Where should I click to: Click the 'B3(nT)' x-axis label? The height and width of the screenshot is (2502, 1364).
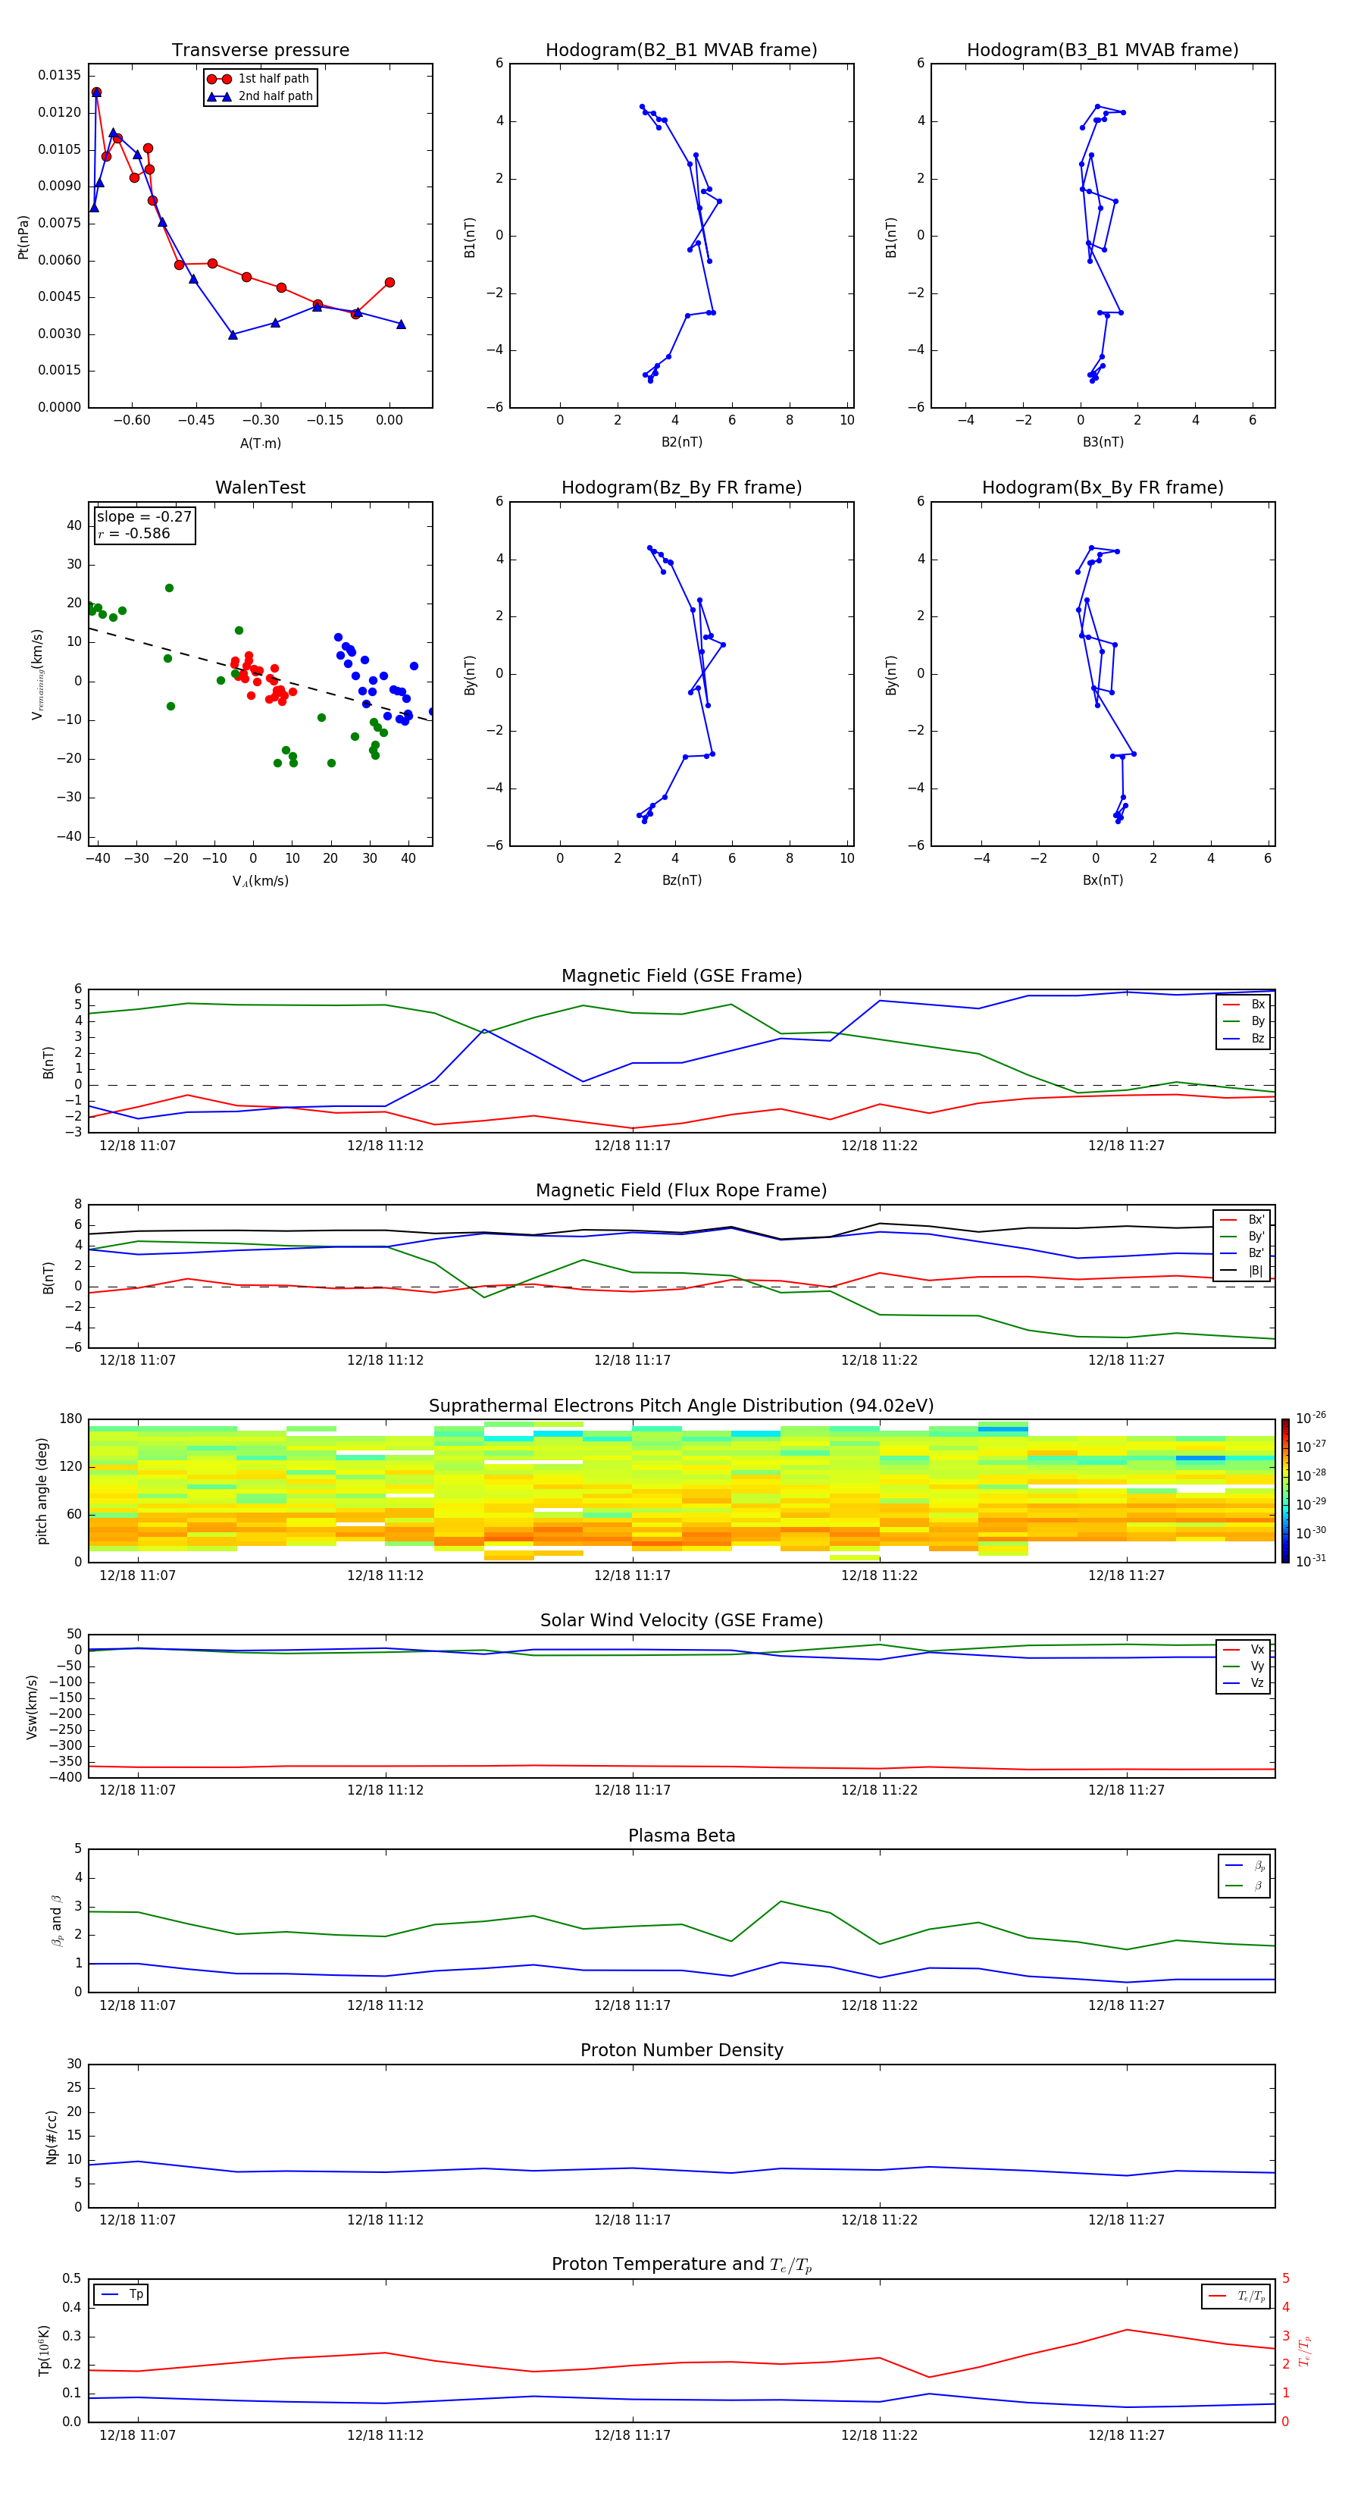1103,442
